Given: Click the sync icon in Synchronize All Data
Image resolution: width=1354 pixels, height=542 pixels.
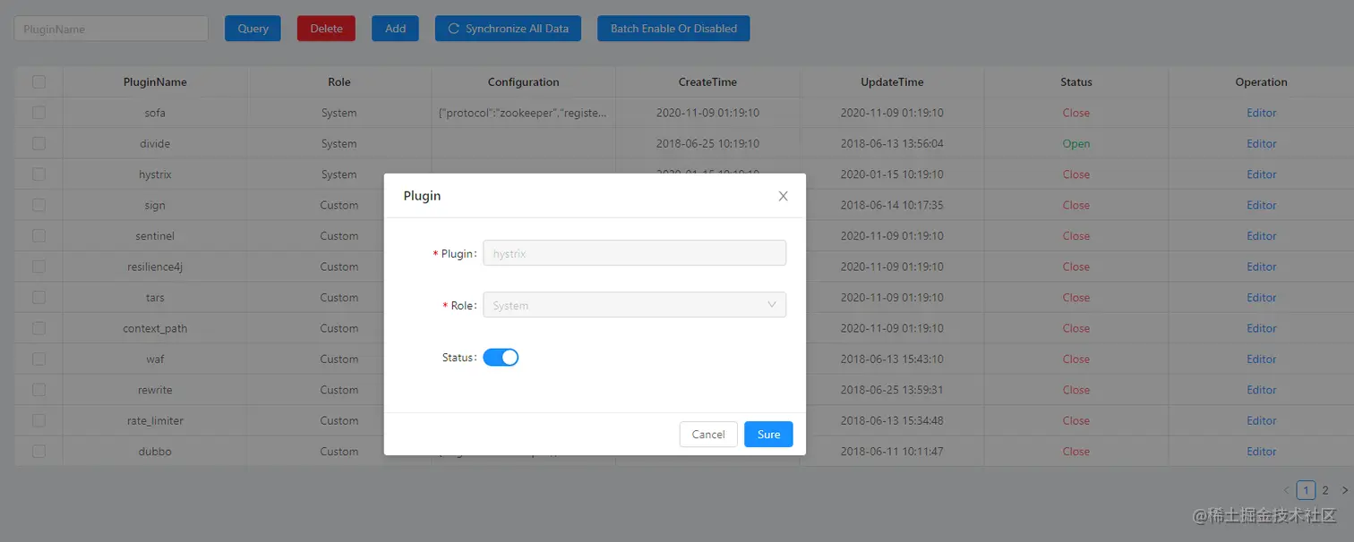Looking at the screenshot, I should [453, 29].
